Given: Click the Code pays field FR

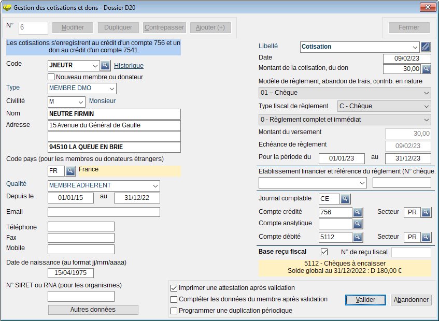Looking at the screenshot, I should pos(56,171).
